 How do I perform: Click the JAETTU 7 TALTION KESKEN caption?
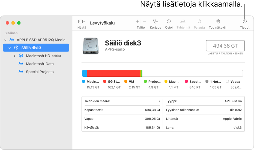[x=225, y=54]
